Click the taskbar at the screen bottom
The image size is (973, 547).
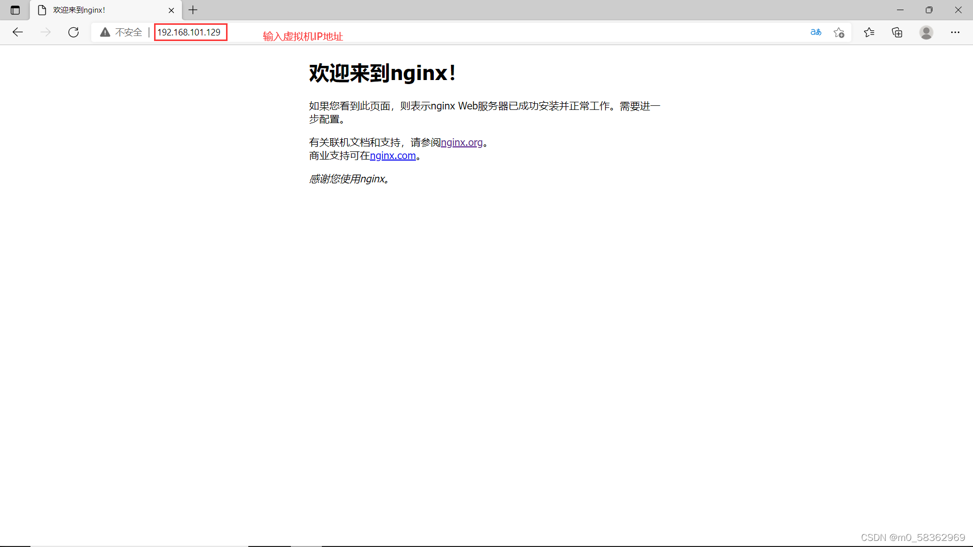pyautogui.click(x=486, y=544)
